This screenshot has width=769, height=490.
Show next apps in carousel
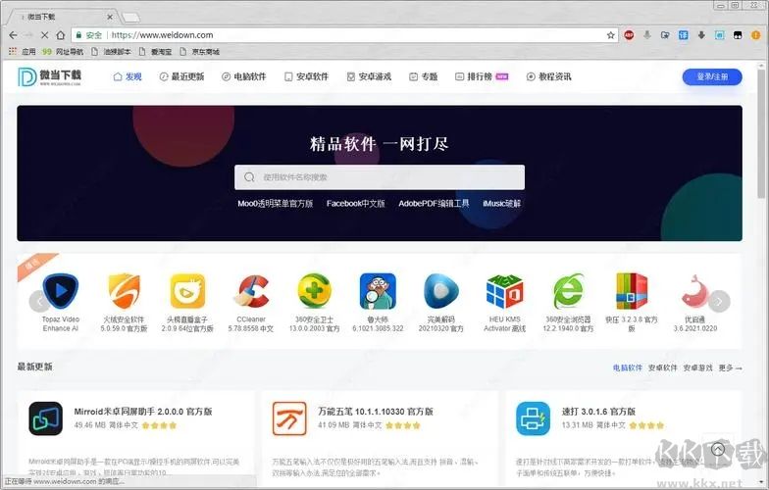720,302
